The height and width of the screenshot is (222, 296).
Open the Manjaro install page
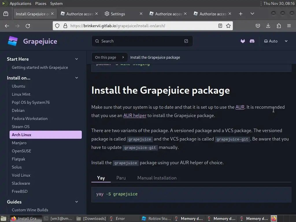click(x=19, y=143)
